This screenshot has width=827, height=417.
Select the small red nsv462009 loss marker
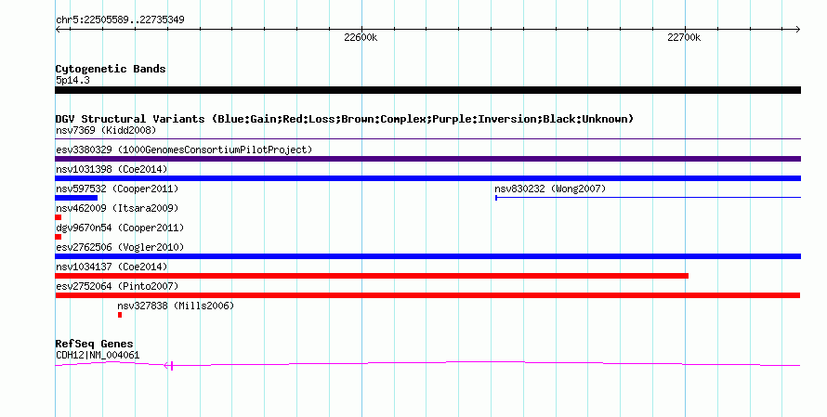coord(58,217)
